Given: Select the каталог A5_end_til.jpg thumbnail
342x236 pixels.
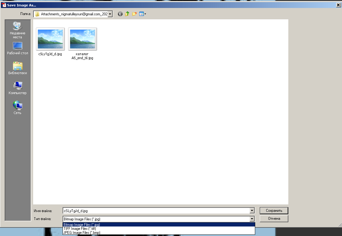Looking at the screenshot, I should (x=82, y=39).
